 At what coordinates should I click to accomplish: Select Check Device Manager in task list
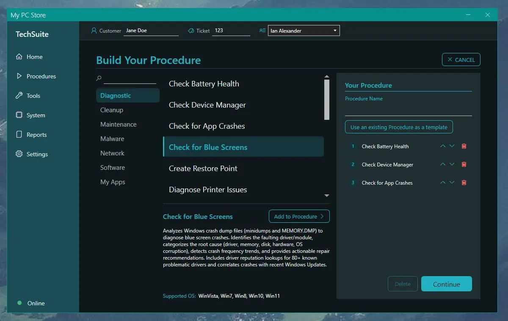pyautogui.click(x=243, y=105)
